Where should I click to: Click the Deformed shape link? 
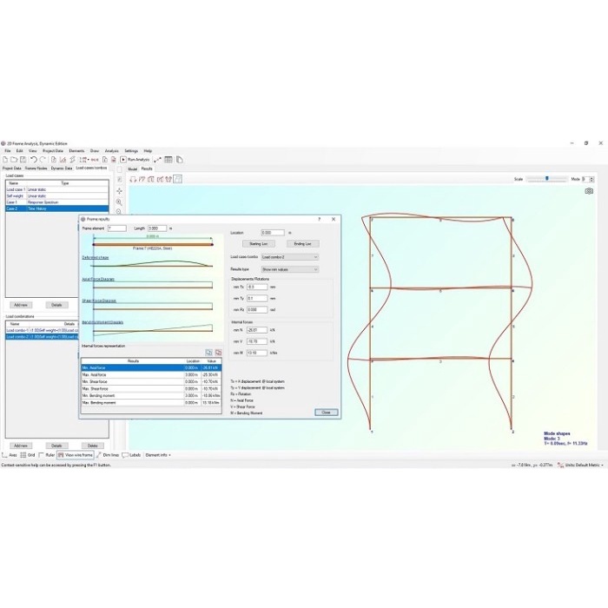click(x=96, y=257)
